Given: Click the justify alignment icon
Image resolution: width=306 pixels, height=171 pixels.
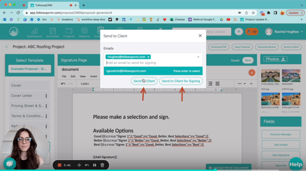Looking at the screenshot, I should coord(217,84).
